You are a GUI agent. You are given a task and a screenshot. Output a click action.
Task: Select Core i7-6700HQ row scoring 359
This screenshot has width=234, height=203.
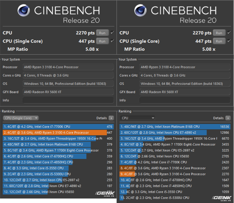(x=58, y=156)
